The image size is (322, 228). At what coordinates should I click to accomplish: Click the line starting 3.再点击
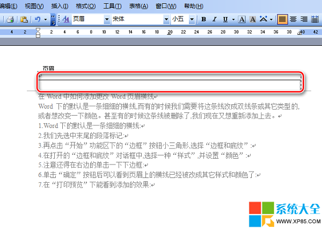[147, 146]
